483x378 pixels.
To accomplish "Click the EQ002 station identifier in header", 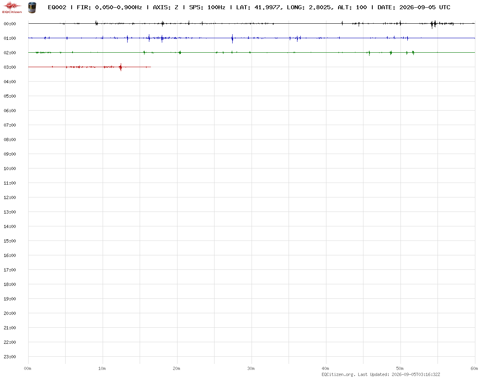I will coord(57,7).
